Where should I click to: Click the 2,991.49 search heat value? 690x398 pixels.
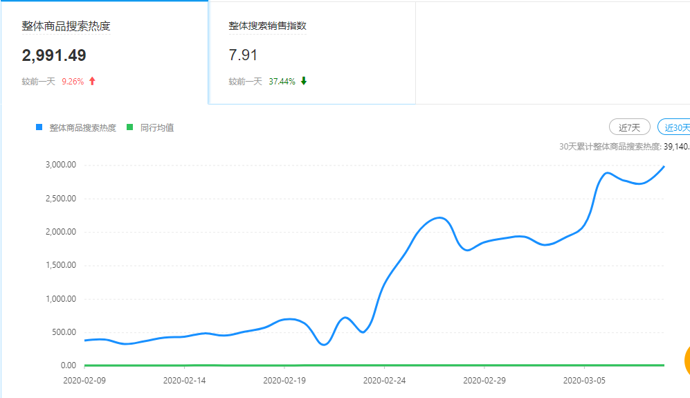[x=54, y=55]
